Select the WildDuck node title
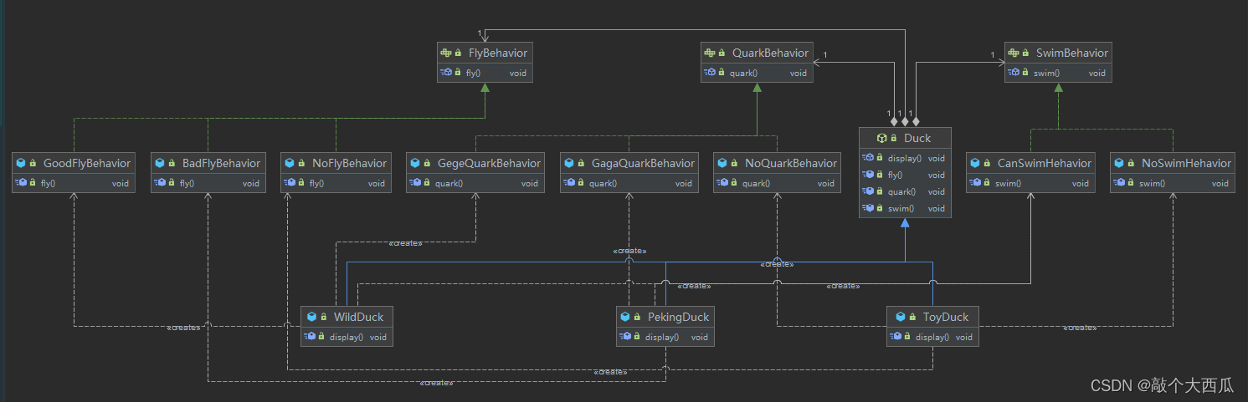Screen dimensions: 1248x402 click(358, 317)
